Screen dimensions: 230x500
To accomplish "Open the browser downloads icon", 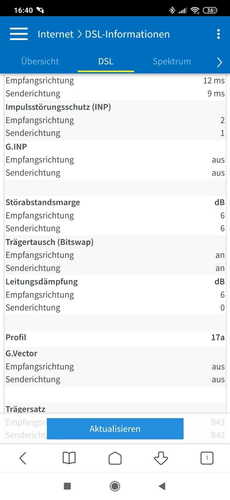I will [x=161, y=458].
